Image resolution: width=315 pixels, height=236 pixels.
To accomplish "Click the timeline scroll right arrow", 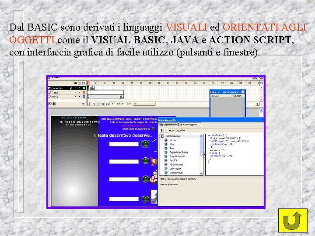I will pyautogui.click(x=258, y=104).
